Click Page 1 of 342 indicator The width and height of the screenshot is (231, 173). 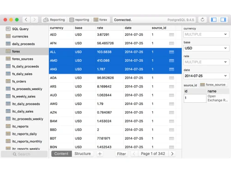coord(153,154)
